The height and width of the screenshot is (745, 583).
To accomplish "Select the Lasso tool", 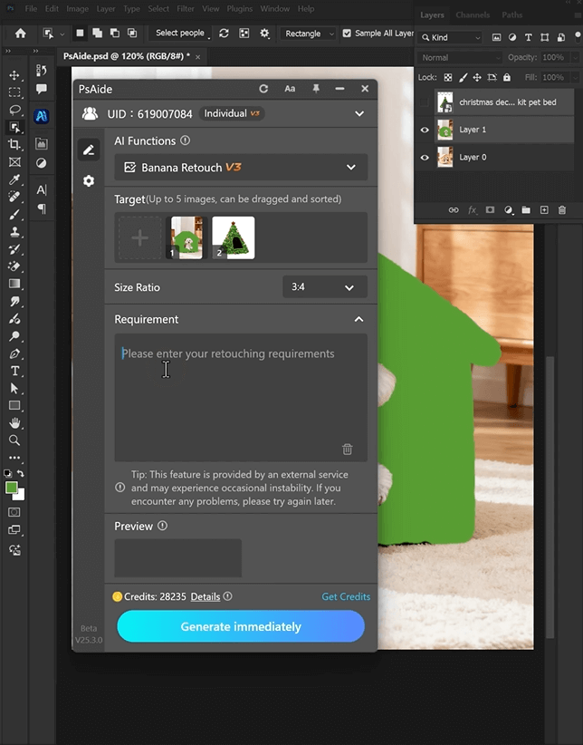I will click(x=14, y=110).
